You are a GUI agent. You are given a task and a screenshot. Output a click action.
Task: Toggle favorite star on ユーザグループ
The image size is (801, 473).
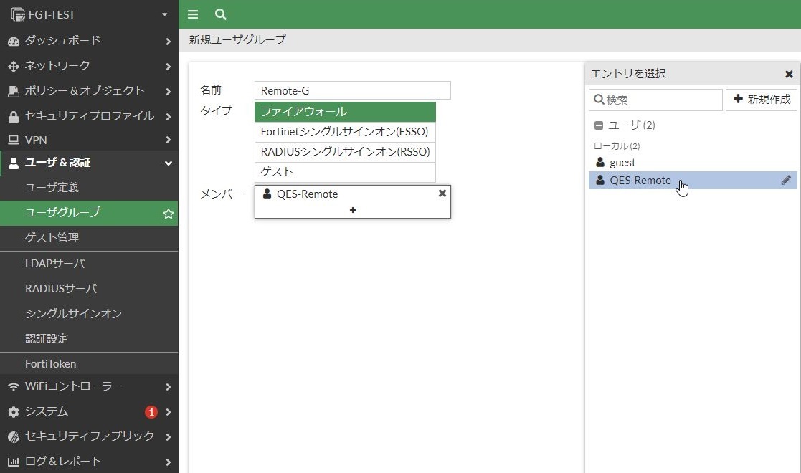click(169, 214)
